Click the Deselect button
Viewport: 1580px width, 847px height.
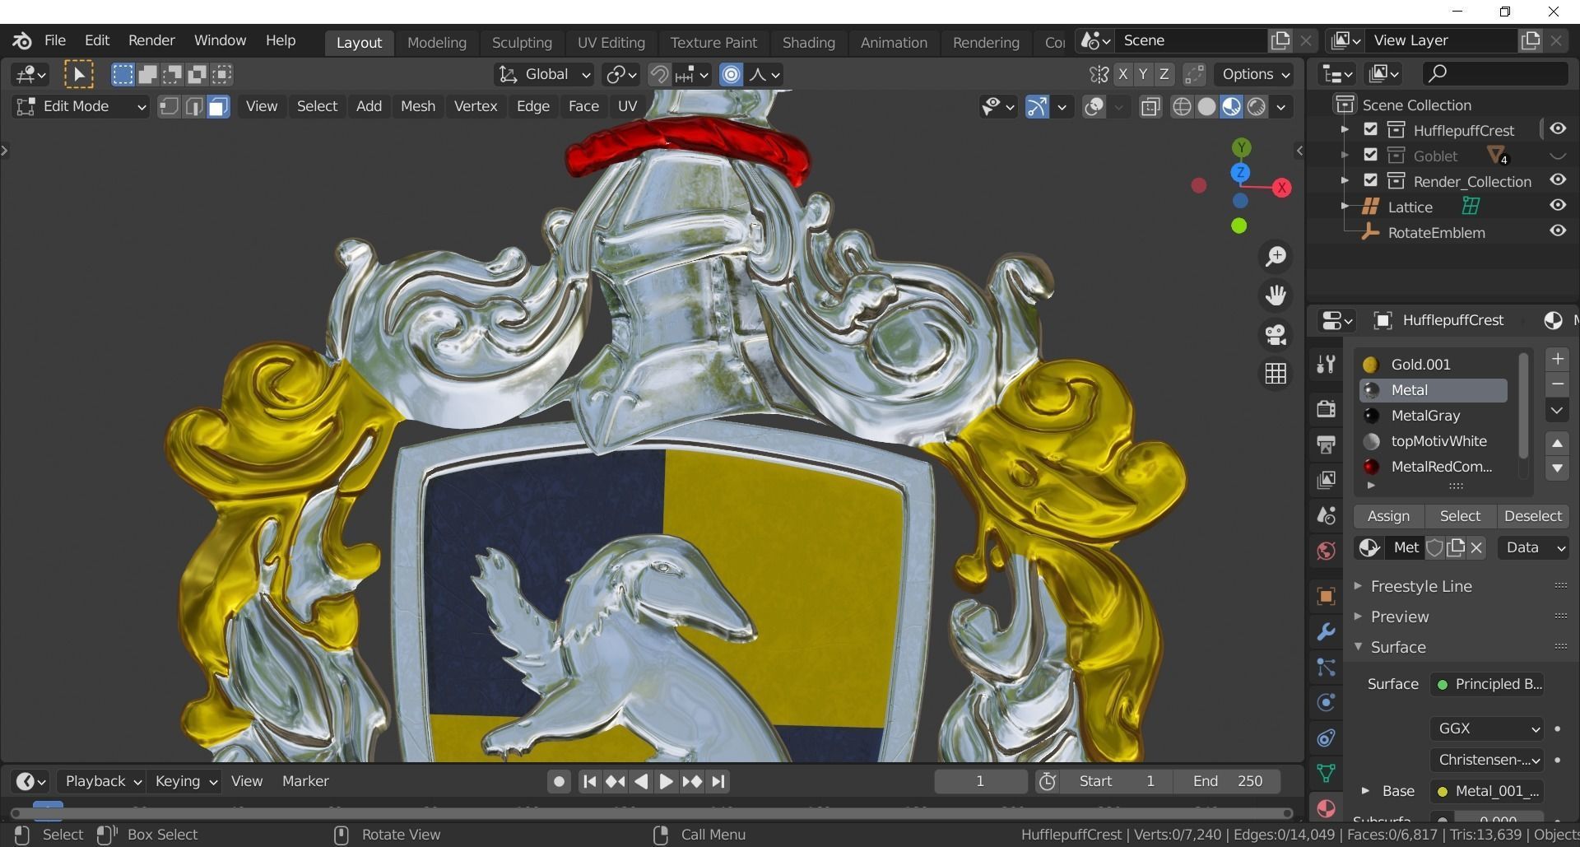tap(1532, 516)
